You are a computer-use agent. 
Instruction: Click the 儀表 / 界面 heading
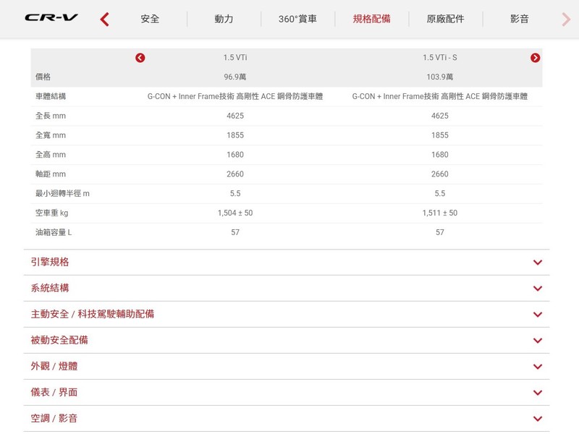[x=54, y=392]
